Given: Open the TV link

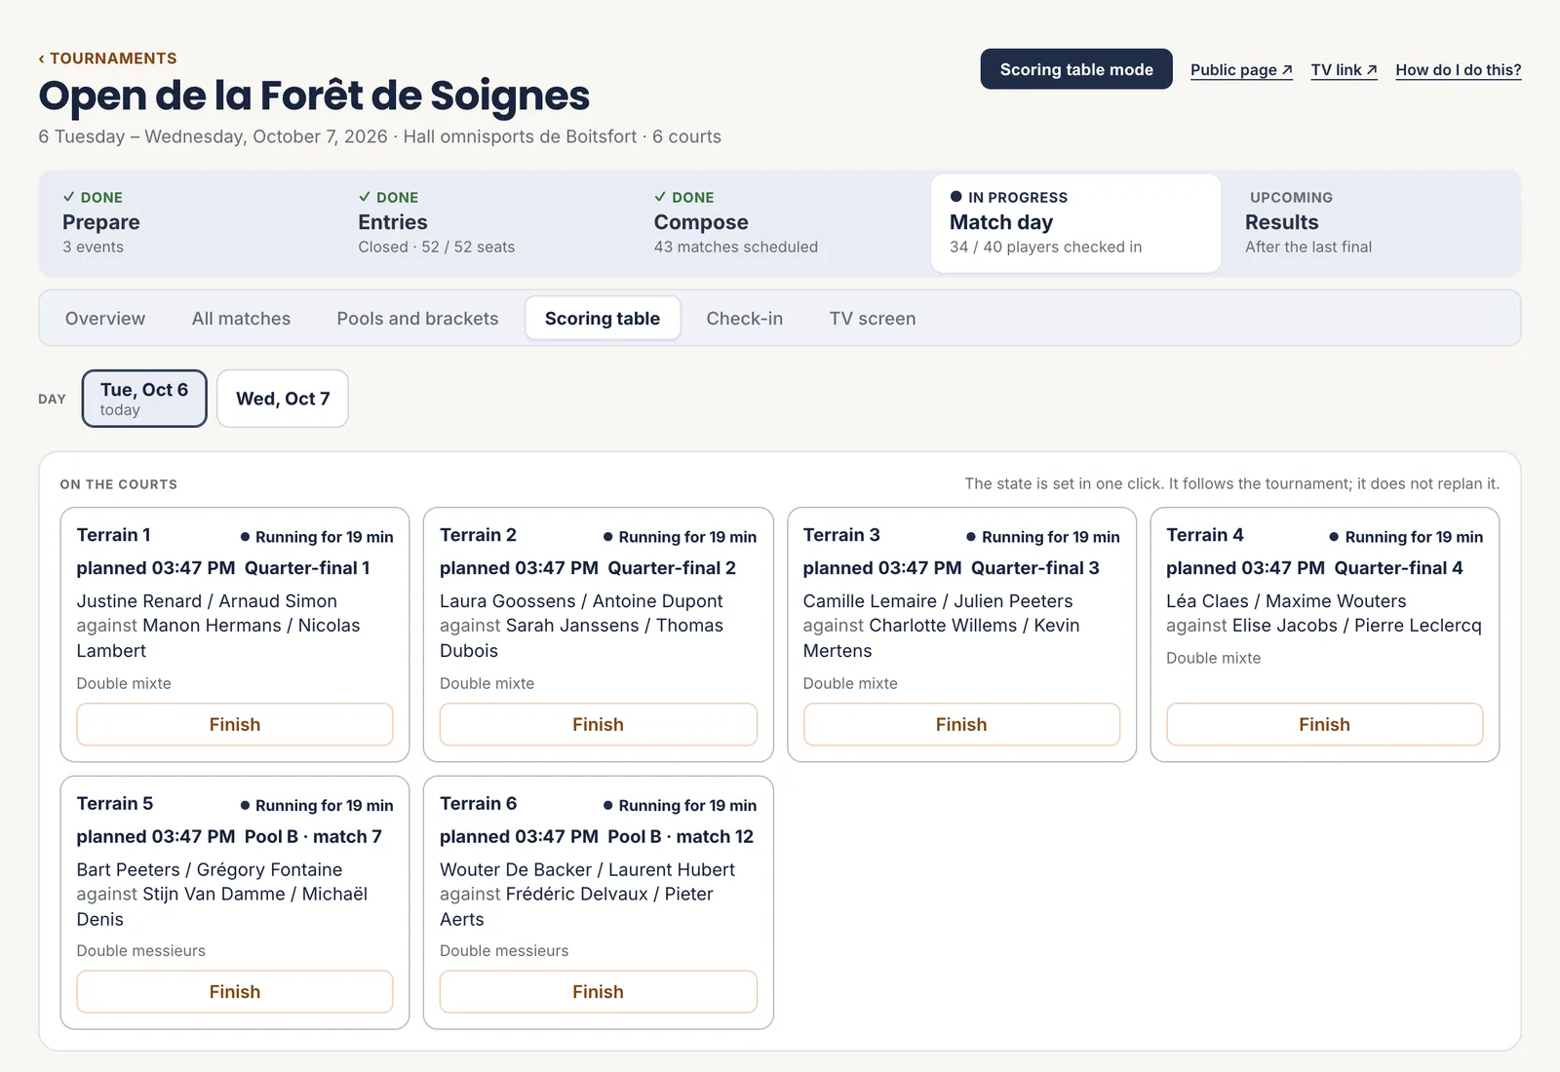Looking at the screenshot, I should (x=1344, y=70).
